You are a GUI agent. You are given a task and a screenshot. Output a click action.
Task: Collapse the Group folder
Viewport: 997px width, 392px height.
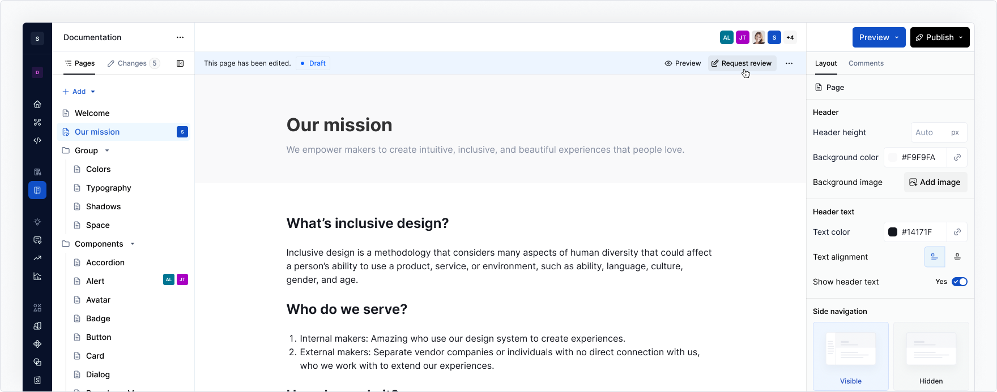coord(107,150)
